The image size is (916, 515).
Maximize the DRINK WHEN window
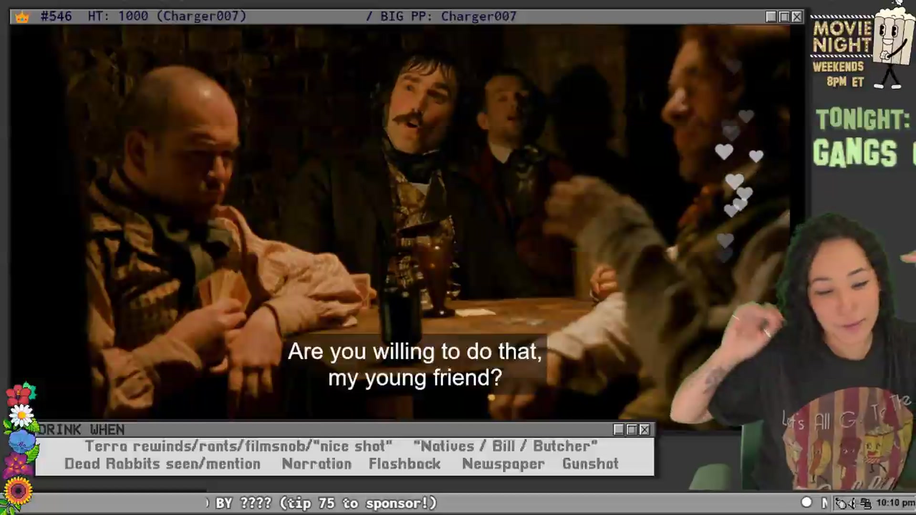tap(632, 430)
